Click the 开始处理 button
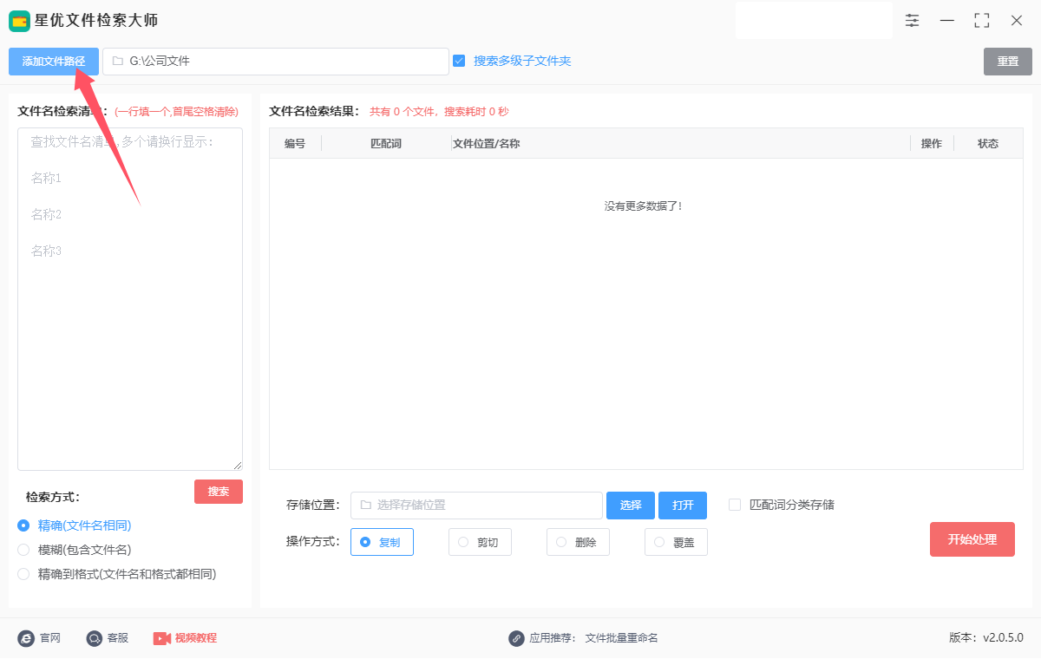 coord(972,539)
